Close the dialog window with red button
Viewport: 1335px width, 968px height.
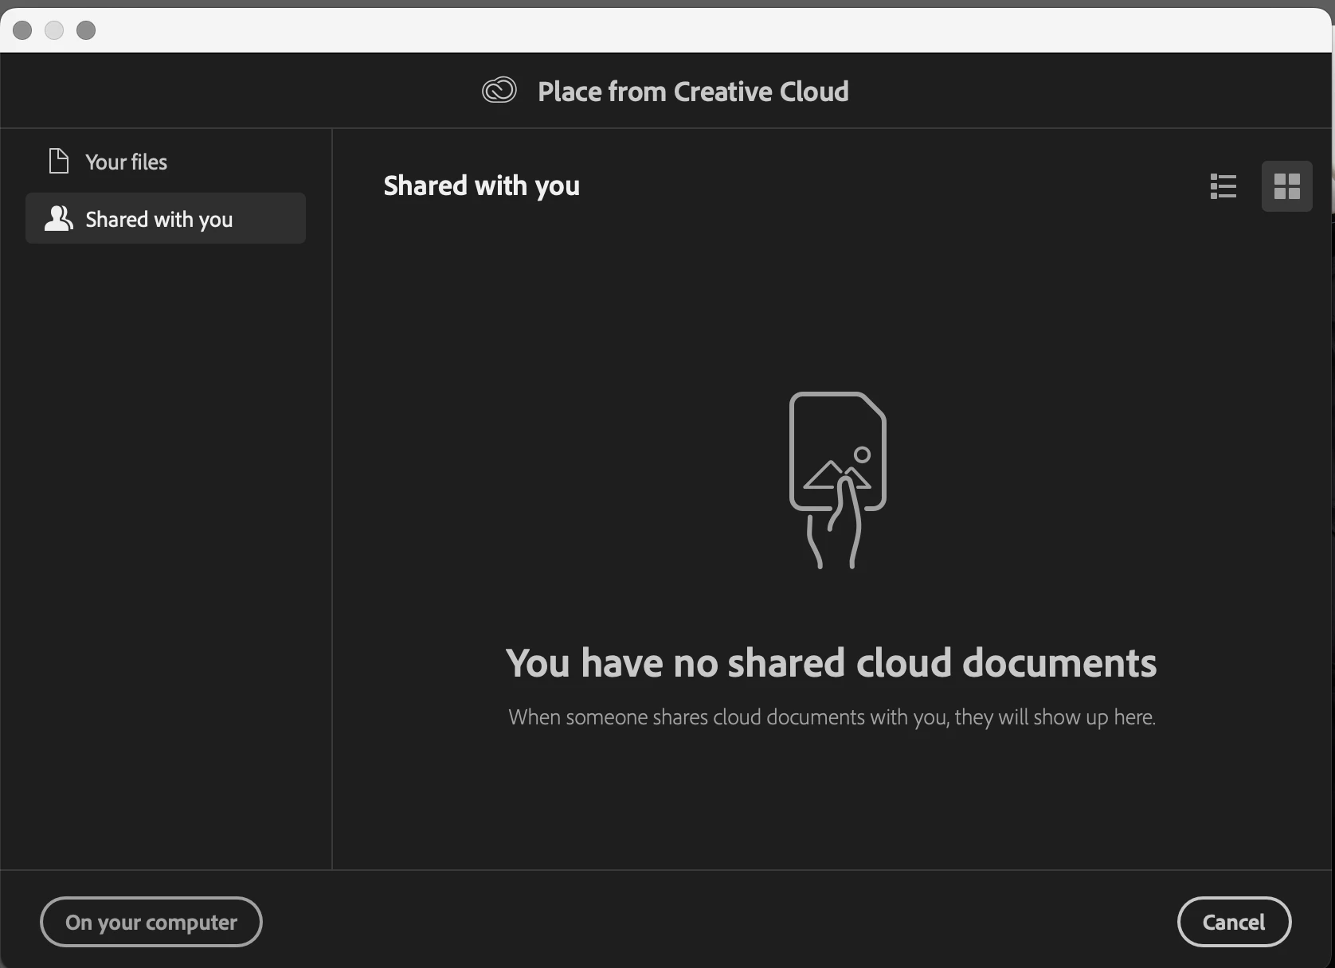point(22,30)
